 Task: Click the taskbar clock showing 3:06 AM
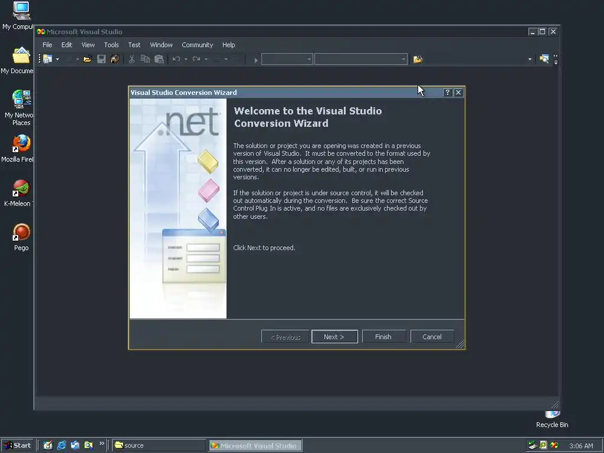tap(581, 446)
